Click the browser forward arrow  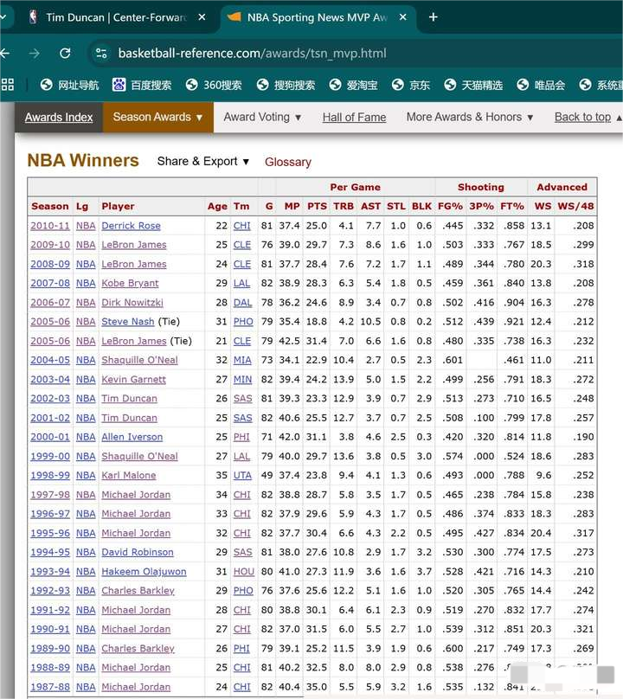point(35,54)
